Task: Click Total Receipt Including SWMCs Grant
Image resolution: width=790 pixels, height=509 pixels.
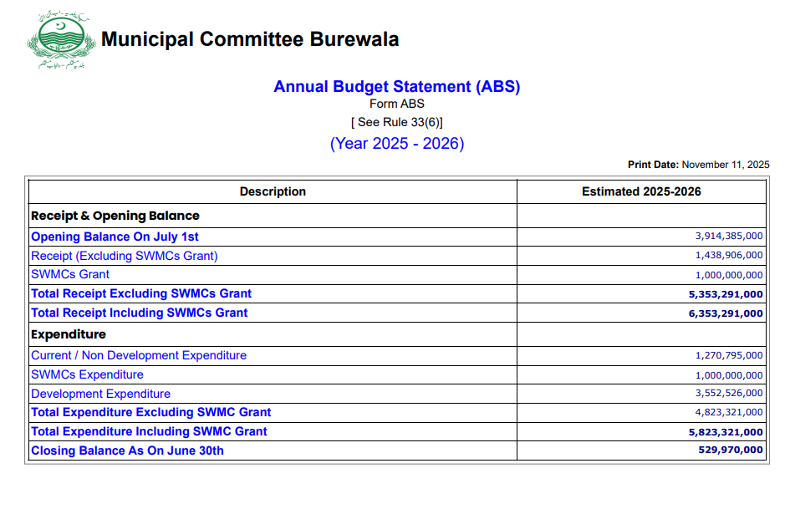Action: 139,313
